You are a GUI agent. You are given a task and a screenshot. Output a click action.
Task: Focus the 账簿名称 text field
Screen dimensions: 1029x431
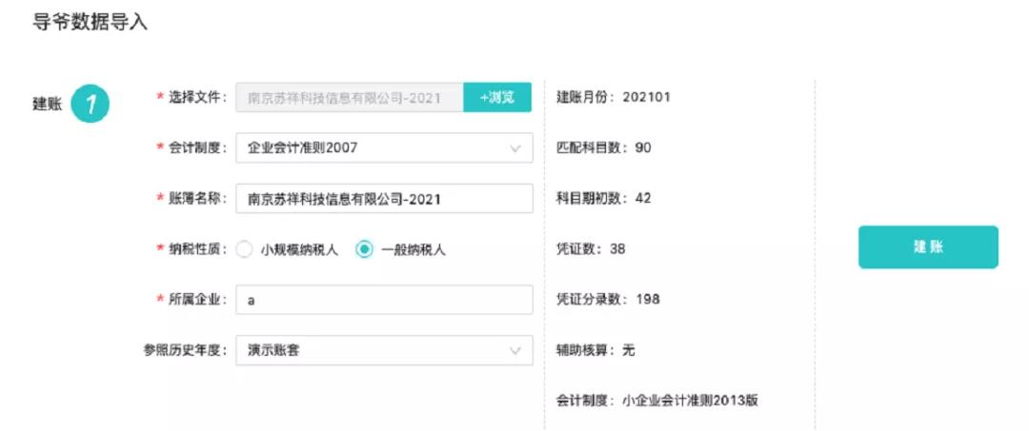click(x=383, y=199)
